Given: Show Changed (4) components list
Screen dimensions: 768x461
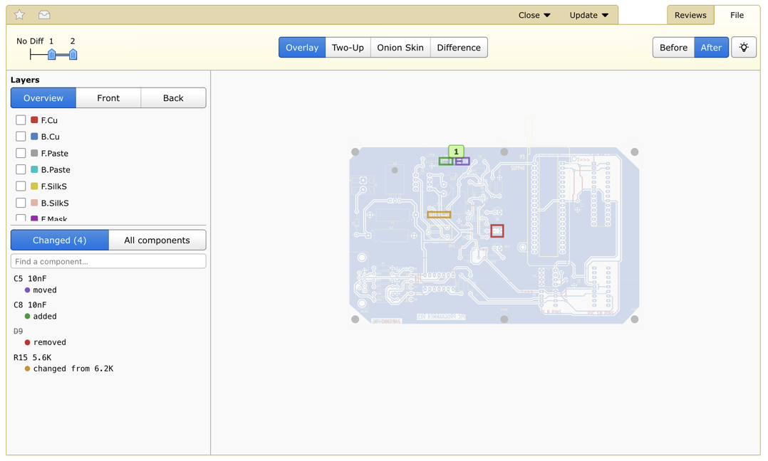Looking at the screenshot, I should point(59,240).
